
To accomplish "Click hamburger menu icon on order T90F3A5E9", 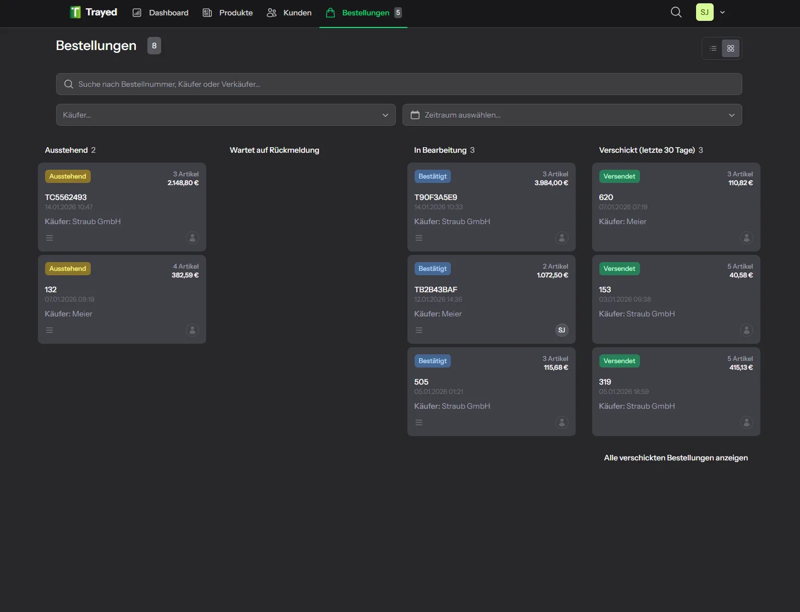I will pos(419,238).
